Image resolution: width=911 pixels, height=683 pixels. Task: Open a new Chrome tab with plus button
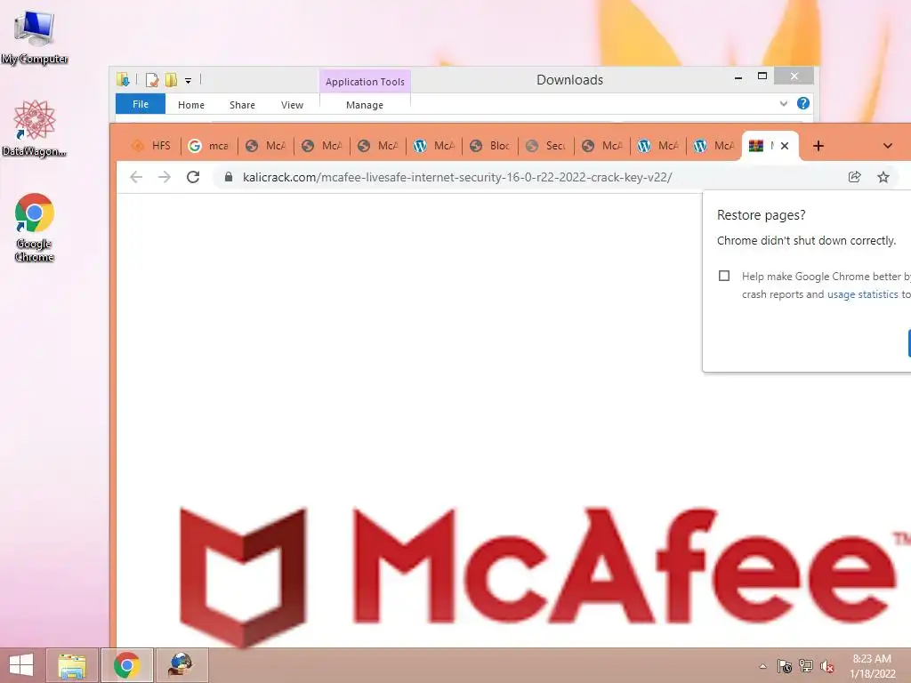coord(818,146)
